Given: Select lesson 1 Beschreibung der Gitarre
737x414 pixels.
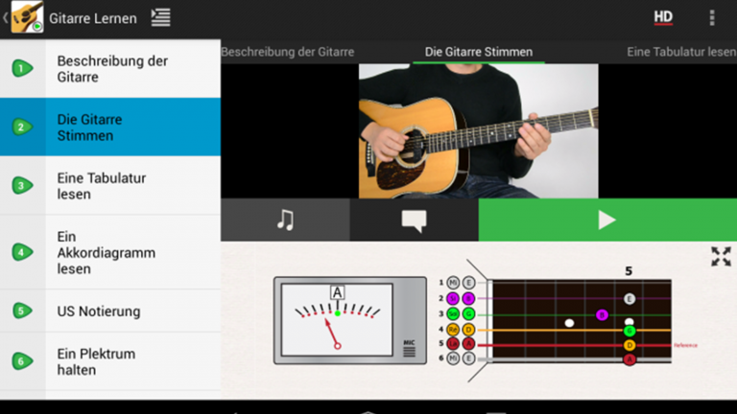Looking at the screenshot, I should 110,69.
